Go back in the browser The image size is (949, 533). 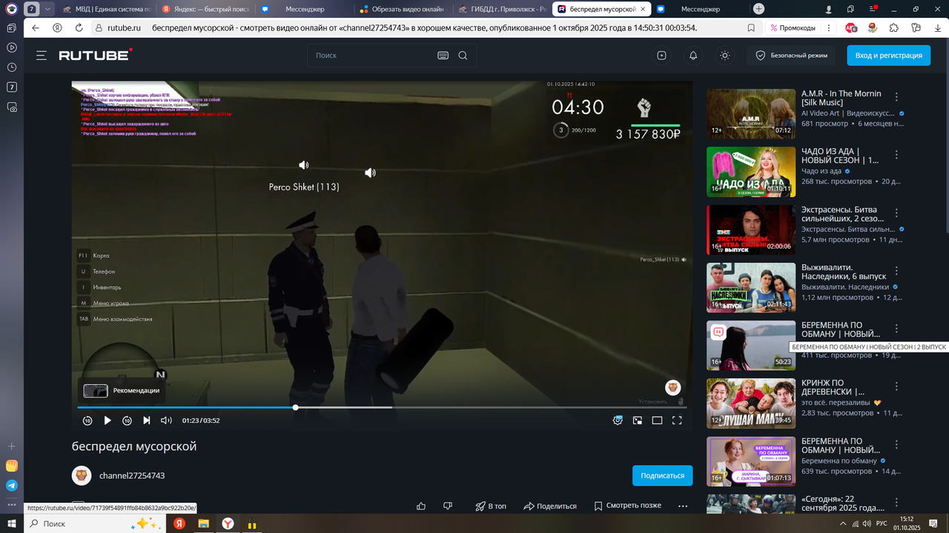tap(35, 27)
